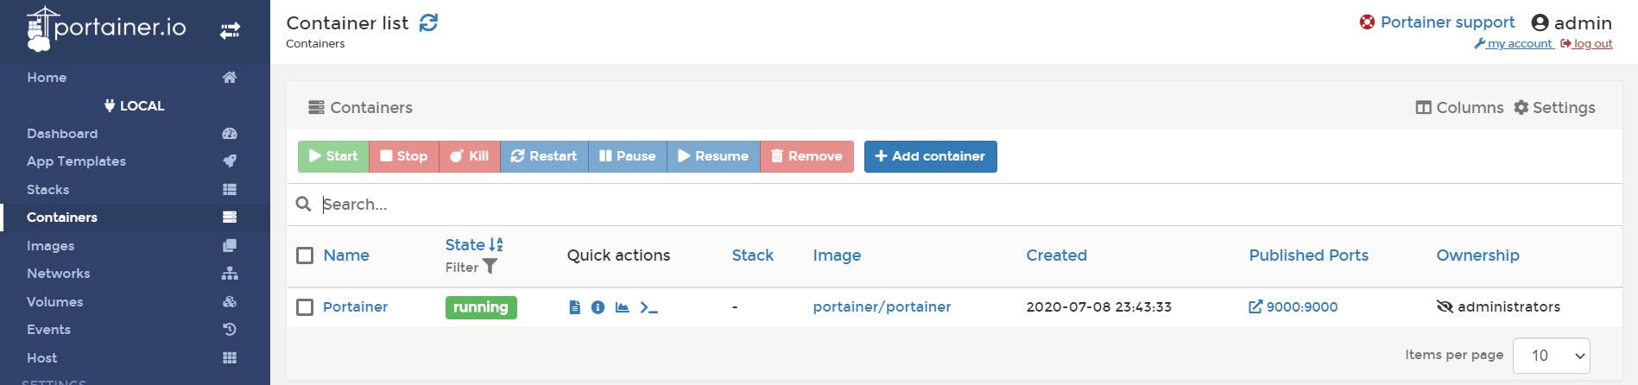The image size is (1638, 385).
Task: Click the App Templates rocket icon
Action: pyautogui.click(x=230, y=161)
